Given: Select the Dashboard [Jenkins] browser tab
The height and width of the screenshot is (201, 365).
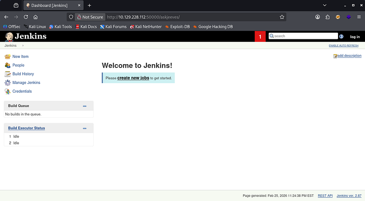Looking at the screenshot, I should tap(52, 5).
